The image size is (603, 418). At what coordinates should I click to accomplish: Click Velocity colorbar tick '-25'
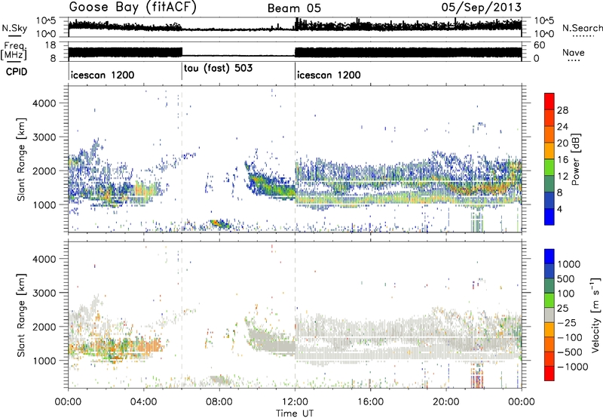pos(568,323)
